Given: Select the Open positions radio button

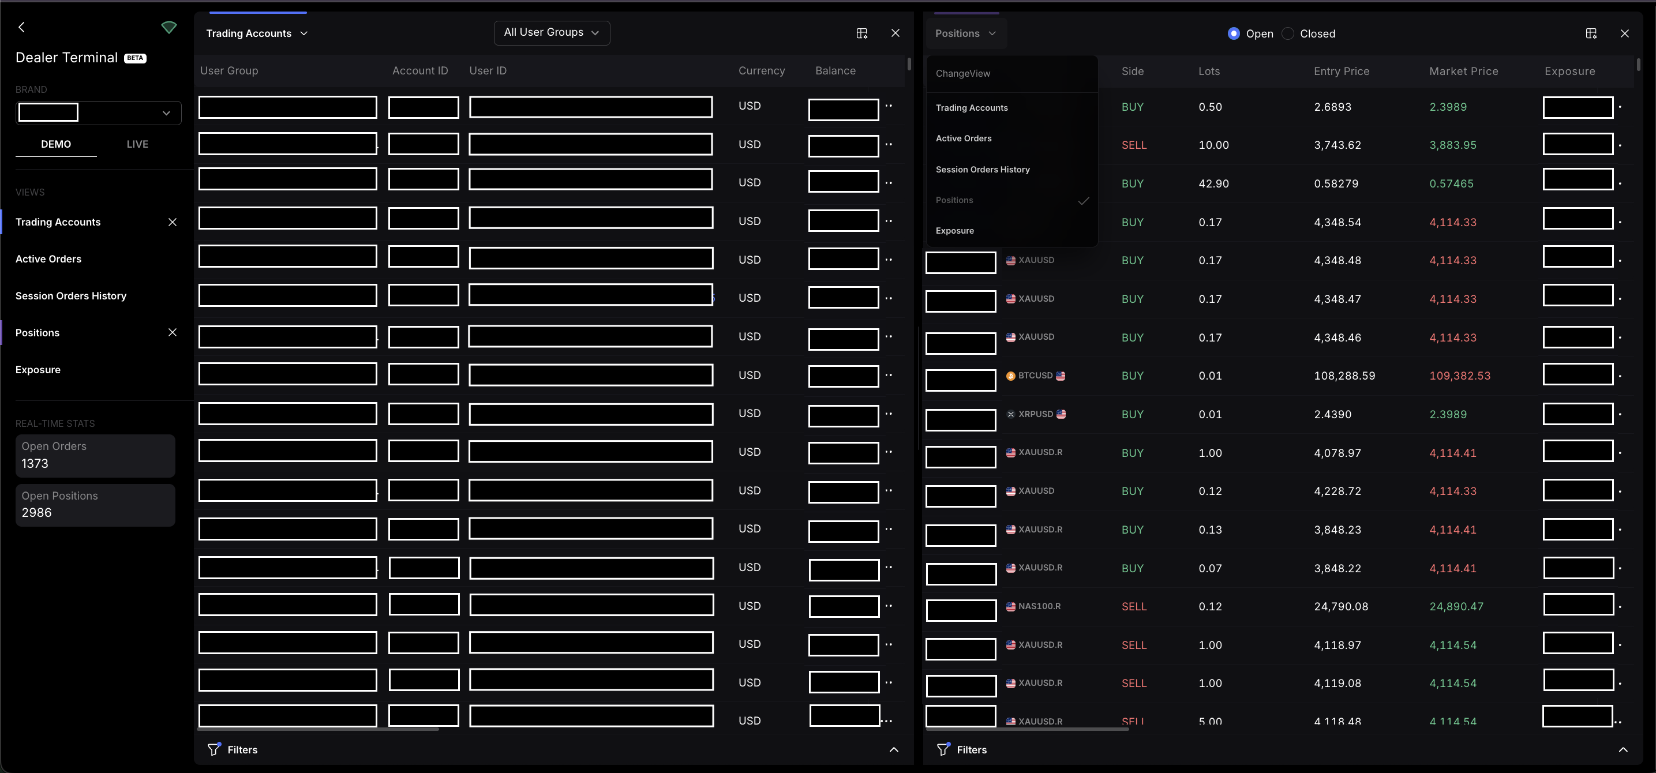Looking at the screenshot, I should [1233, 33].
